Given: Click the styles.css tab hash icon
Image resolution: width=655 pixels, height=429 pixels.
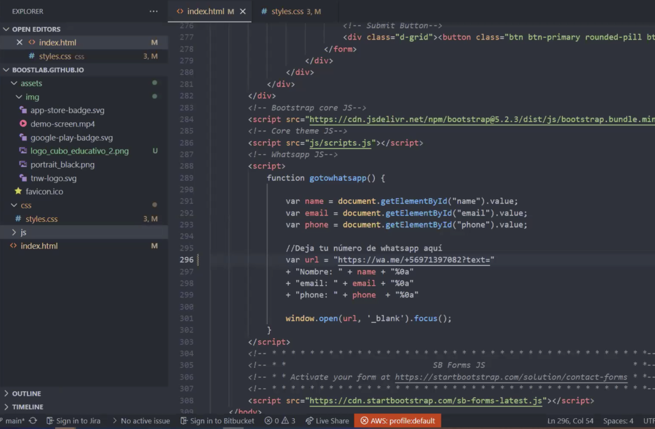Looking at the screenshot, I should [x=264, y=12].
